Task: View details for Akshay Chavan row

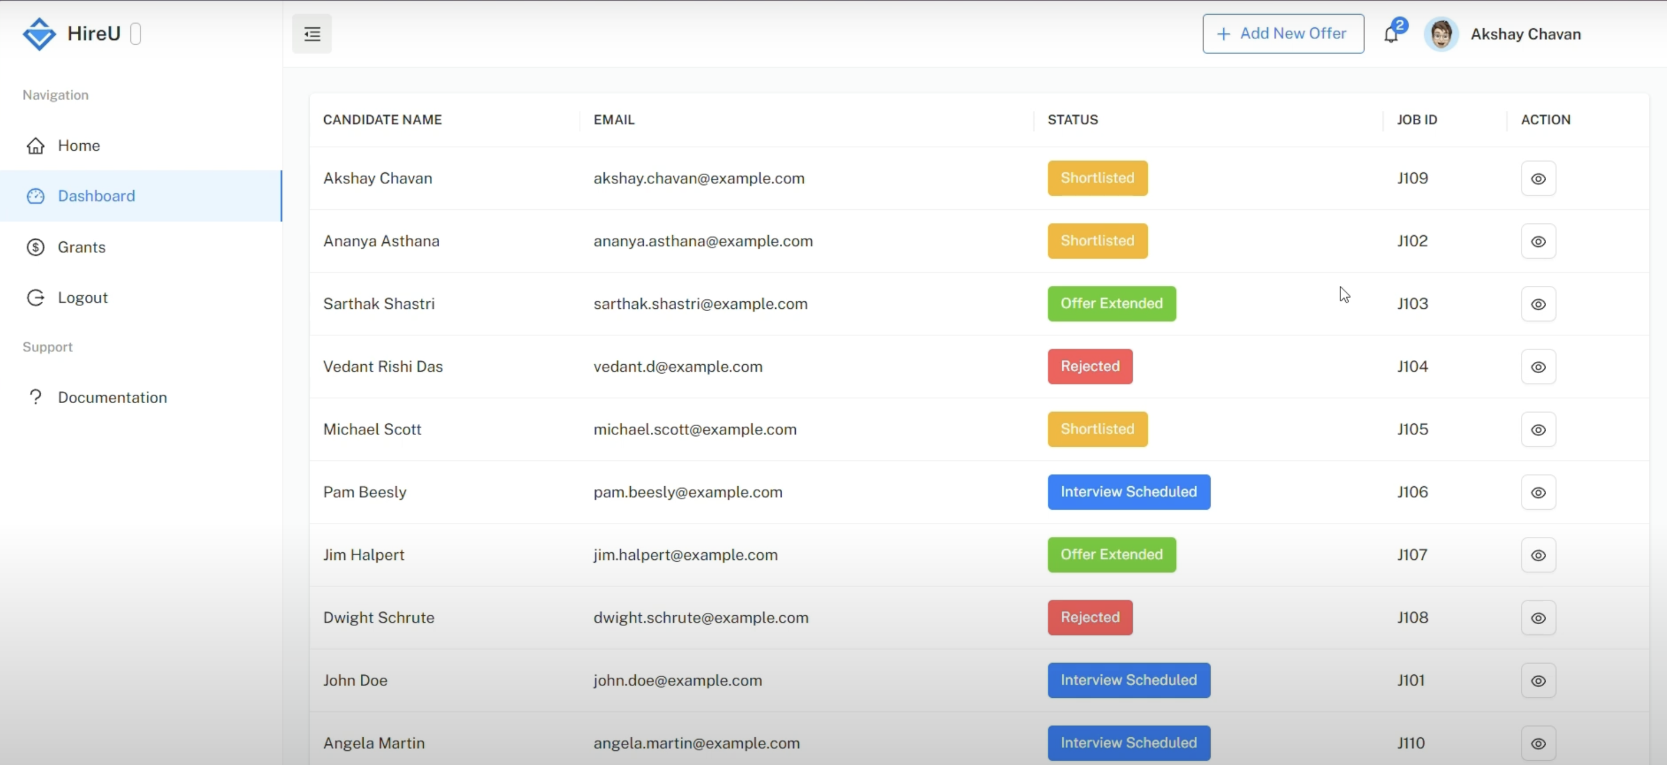Action: click(1538, 179)
